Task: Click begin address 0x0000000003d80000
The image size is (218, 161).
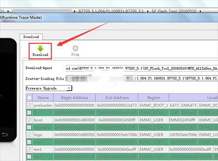Action: (74, 134)
